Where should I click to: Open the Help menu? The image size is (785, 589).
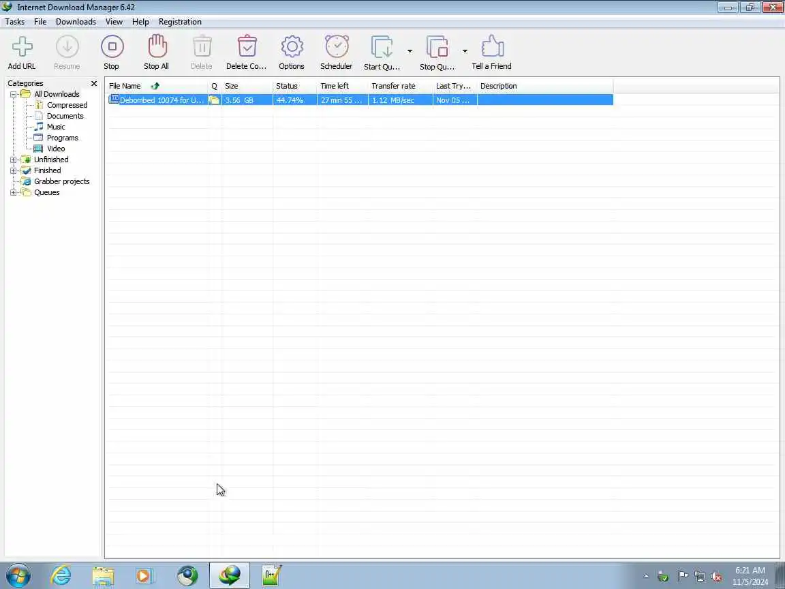click(140, 22)
